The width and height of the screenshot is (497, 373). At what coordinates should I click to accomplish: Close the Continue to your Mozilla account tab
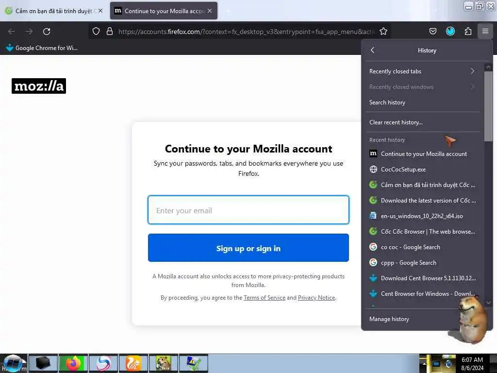click(x=210, y=11)
